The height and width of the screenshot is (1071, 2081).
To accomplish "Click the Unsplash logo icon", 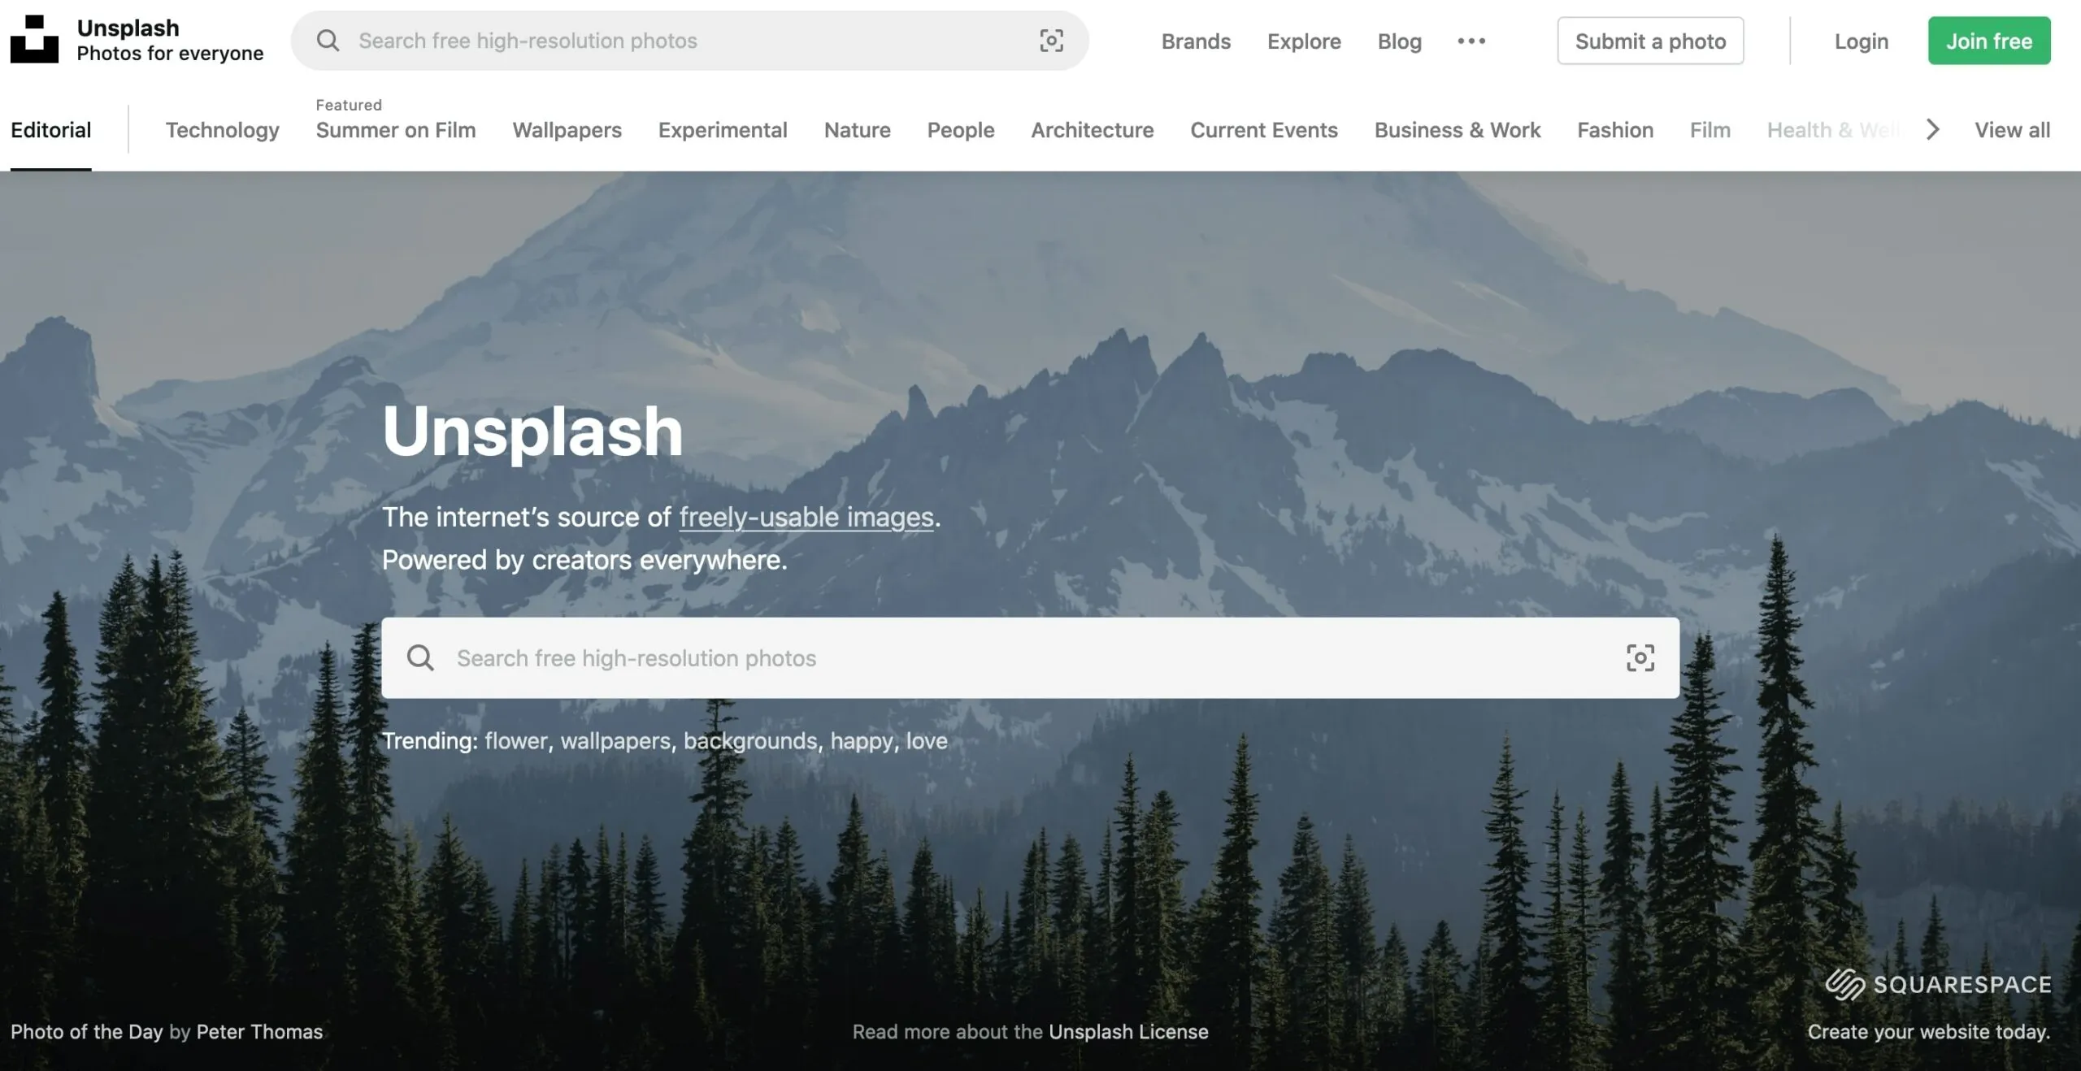I will click(34, 39).
